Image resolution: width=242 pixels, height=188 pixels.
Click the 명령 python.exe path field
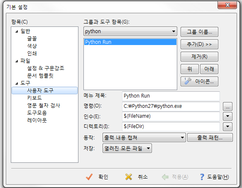pos(171,106)
